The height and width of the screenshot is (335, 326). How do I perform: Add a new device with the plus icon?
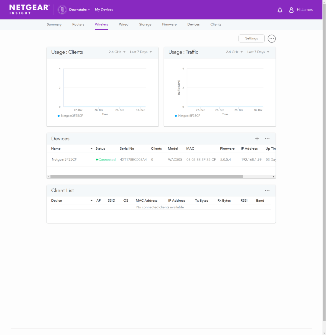click(x=257, y=139)
